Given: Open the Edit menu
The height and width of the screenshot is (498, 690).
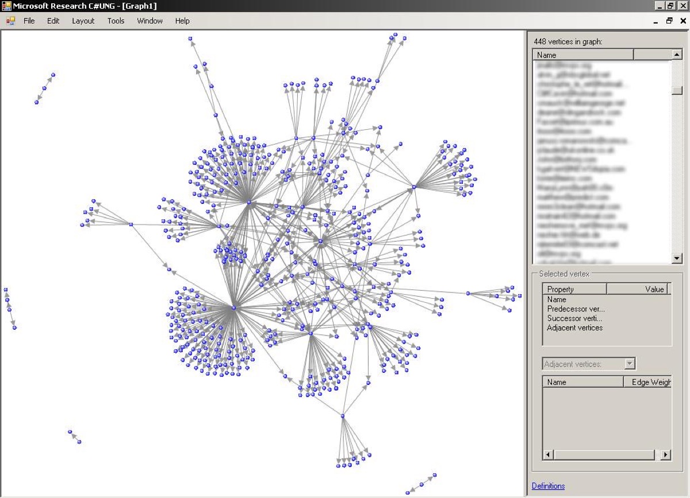Looking at the screenshot, I should [x=53, y=21].
